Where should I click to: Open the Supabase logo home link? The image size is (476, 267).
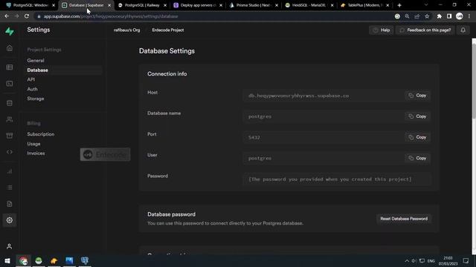[10, 31]
